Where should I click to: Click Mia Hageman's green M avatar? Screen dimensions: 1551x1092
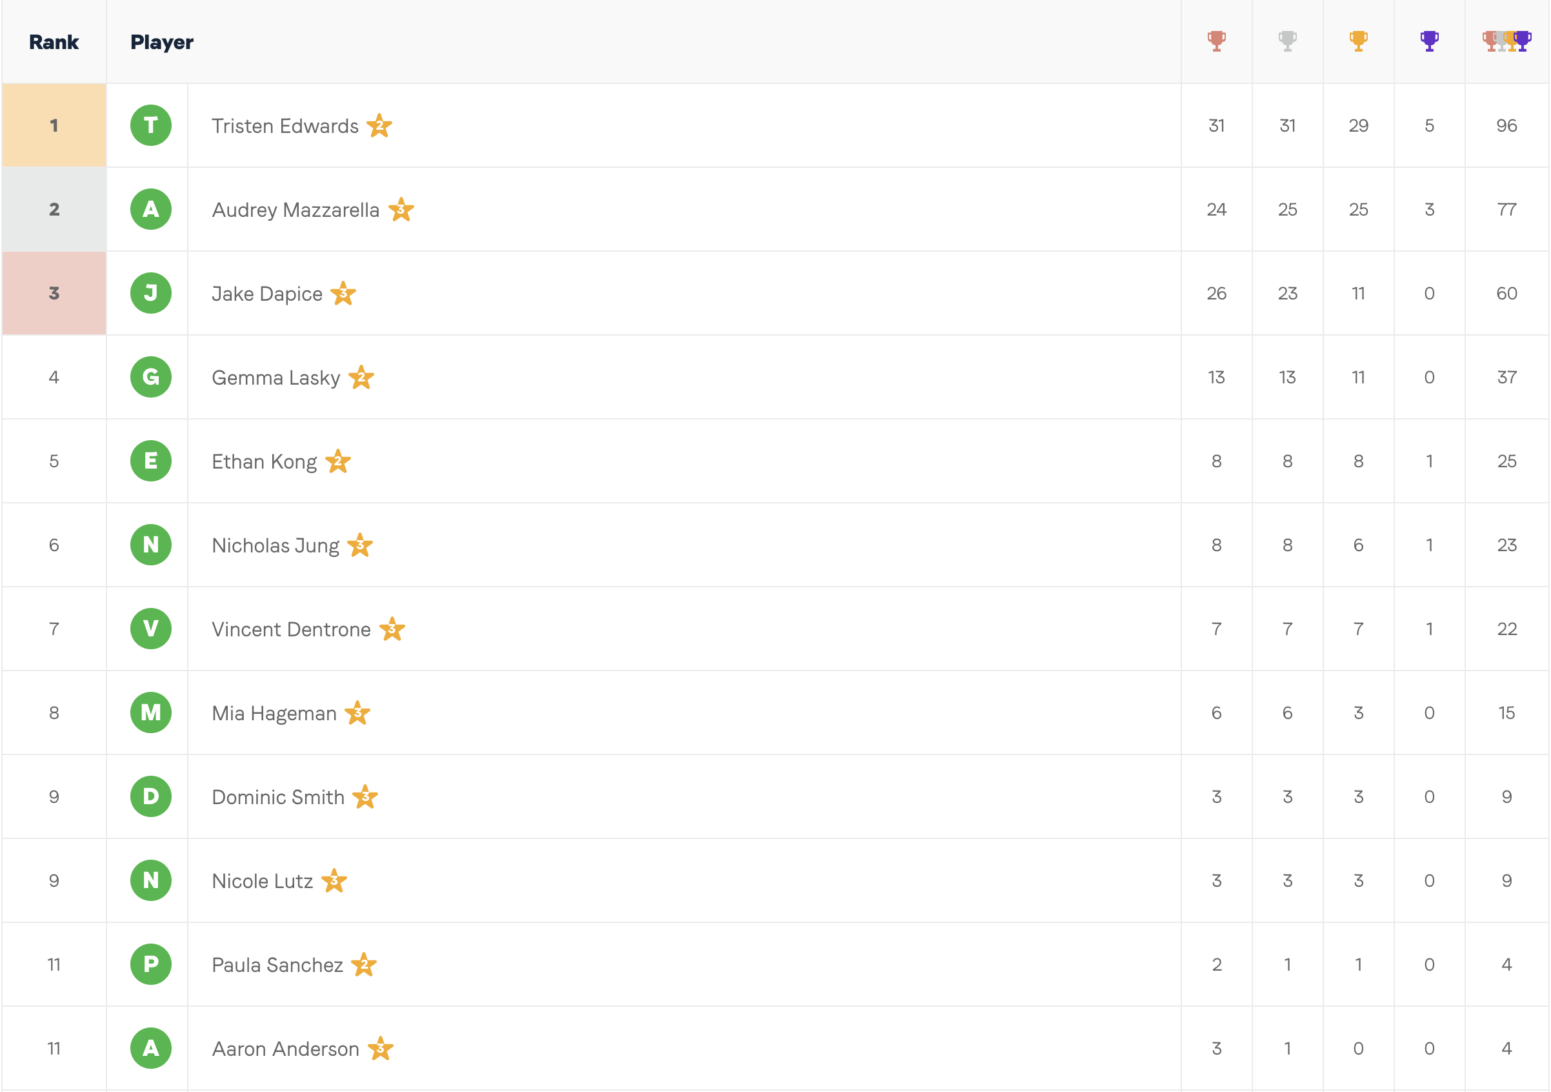point(150,713)
